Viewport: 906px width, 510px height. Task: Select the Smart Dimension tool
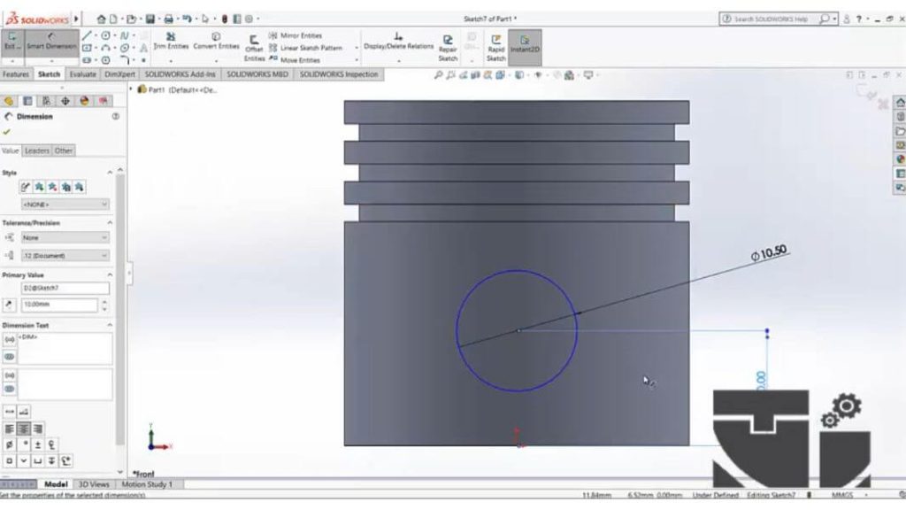[51, 40]
